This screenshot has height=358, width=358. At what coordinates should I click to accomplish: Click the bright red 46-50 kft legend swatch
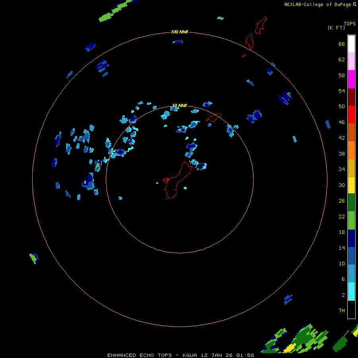coord(351,115)
